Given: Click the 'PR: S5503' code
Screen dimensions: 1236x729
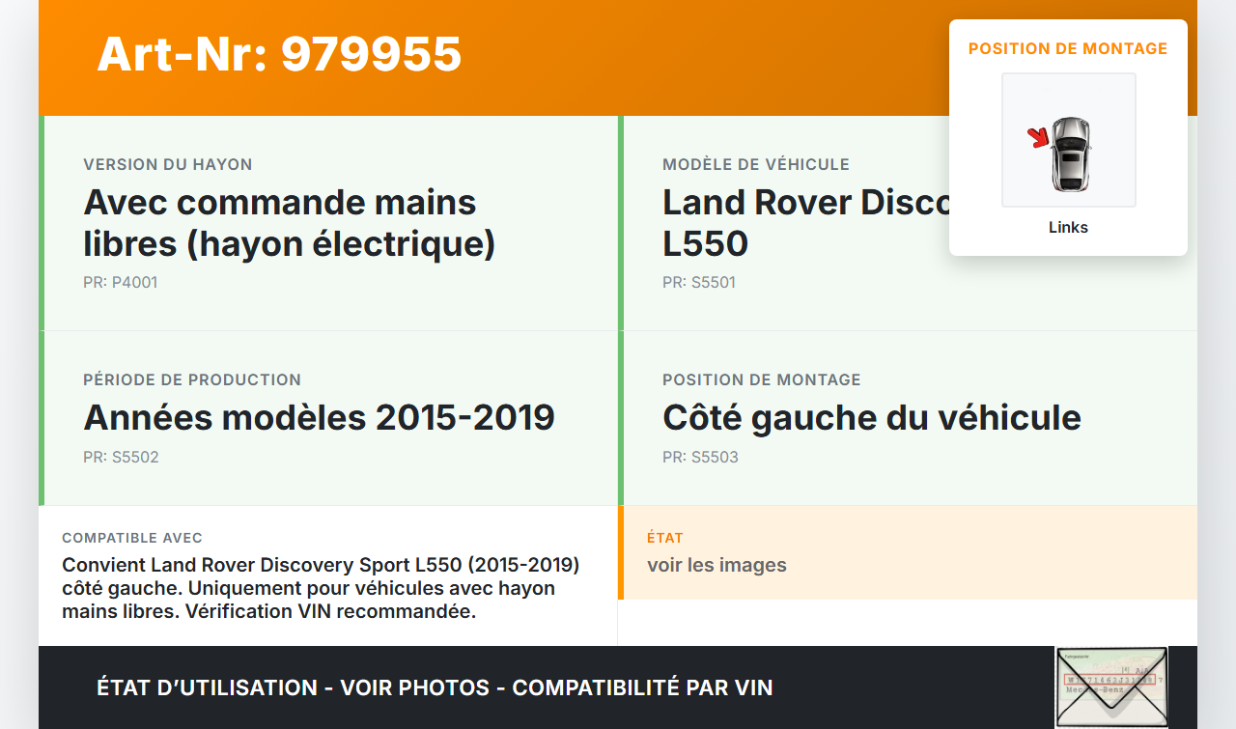Looking at the screenshot, I should [700, 458].
